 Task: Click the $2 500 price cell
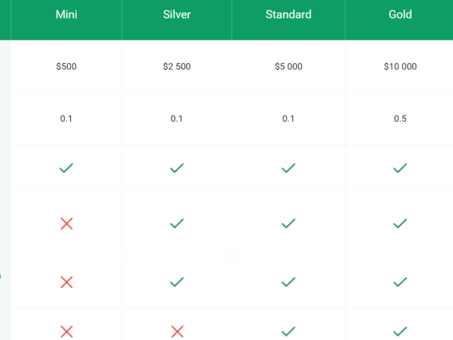click(177, 66)
